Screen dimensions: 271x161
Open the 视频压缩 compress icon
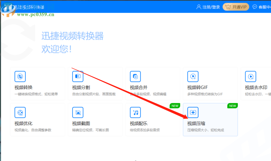coord(193,112)
